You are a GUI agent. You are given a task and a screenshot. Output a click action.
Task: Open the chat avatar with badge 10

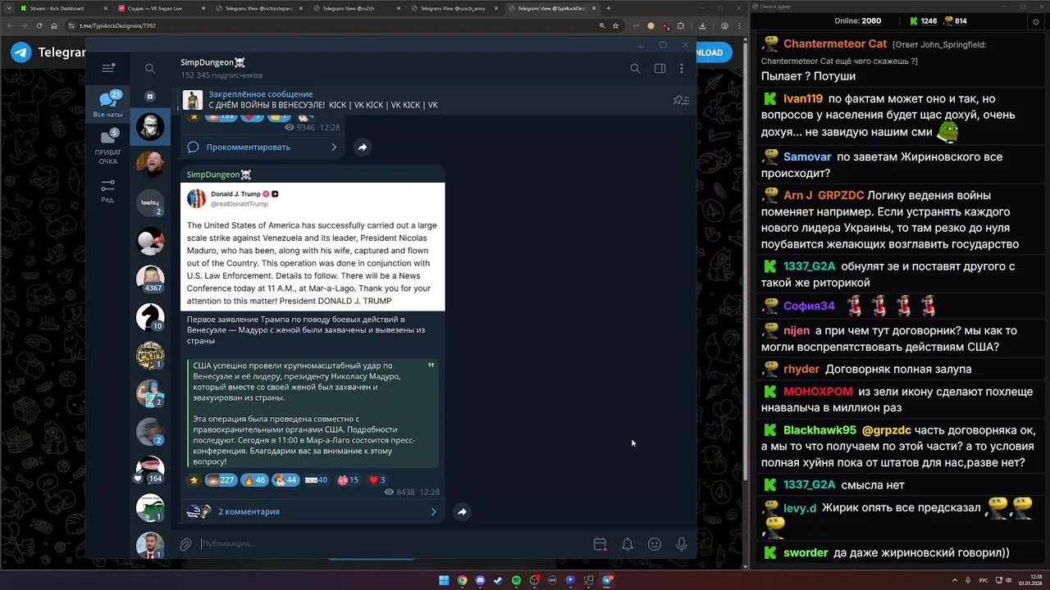click(x=150, y=317)
